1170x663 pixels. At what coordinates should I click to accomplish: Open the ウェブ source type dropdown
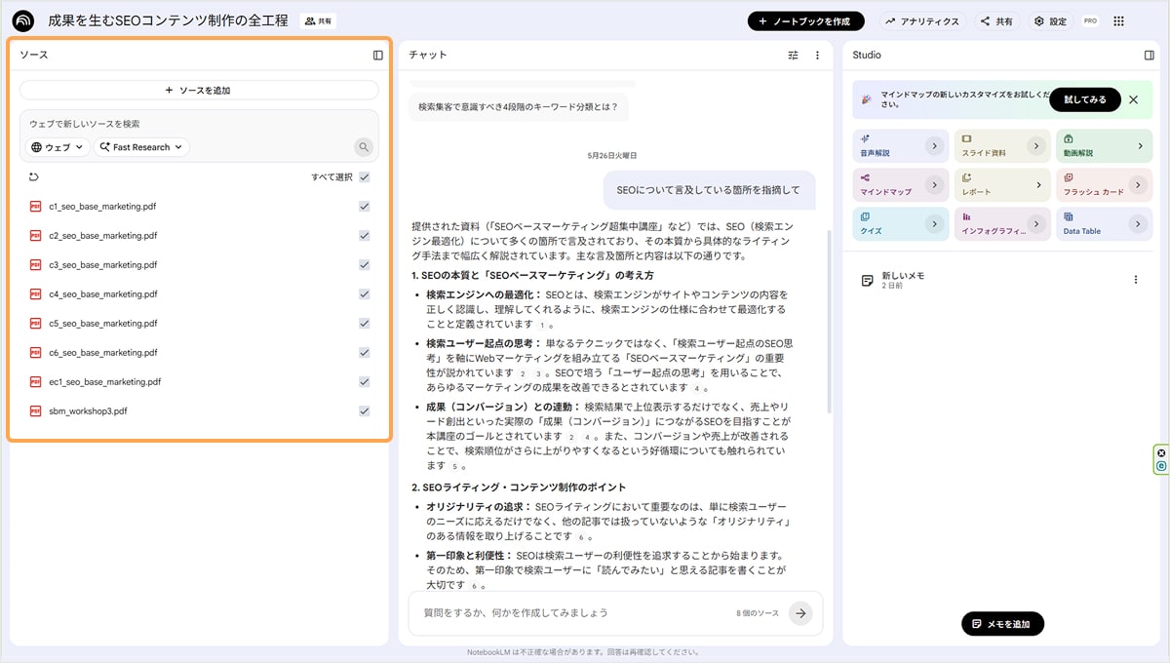[x=58, y=147]
